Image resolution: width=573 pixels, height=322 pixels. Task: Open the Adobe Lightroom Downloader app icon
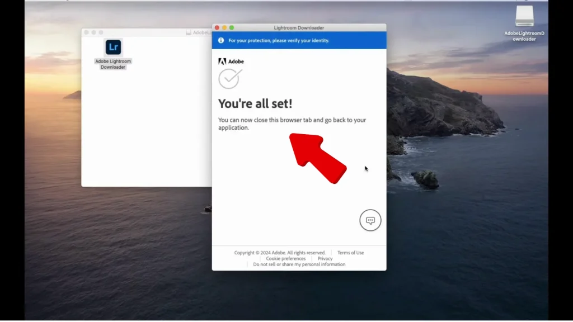(113, 47)
